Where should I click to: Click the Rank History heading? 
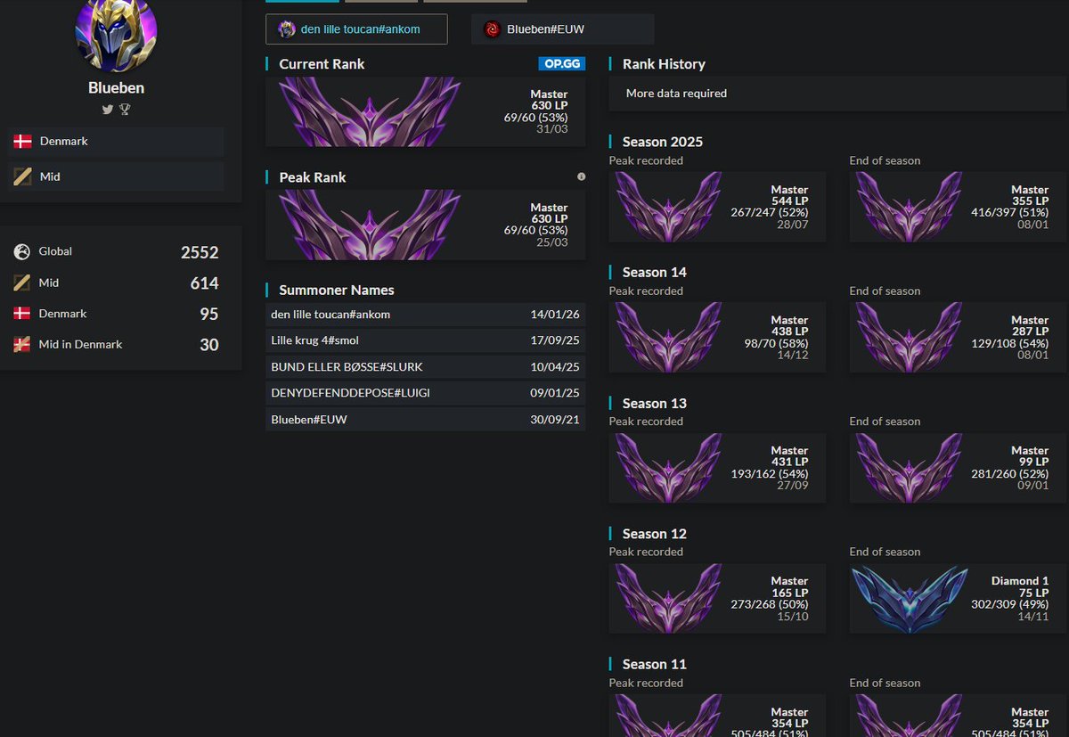(664, 64)
